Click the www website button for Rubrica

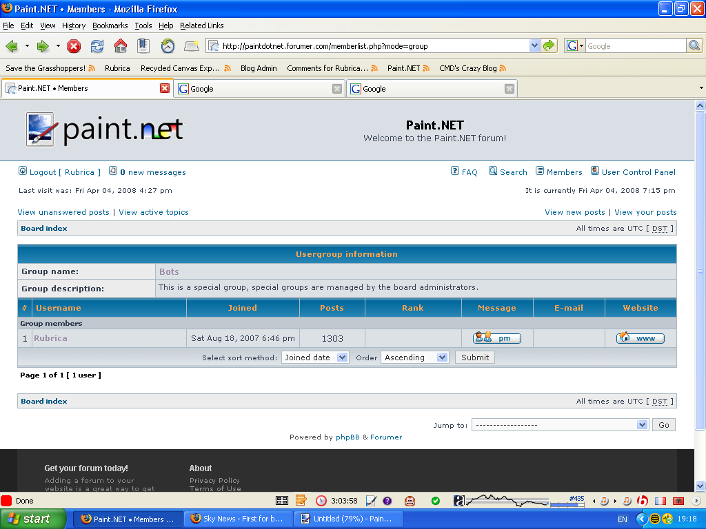(641, 338)
